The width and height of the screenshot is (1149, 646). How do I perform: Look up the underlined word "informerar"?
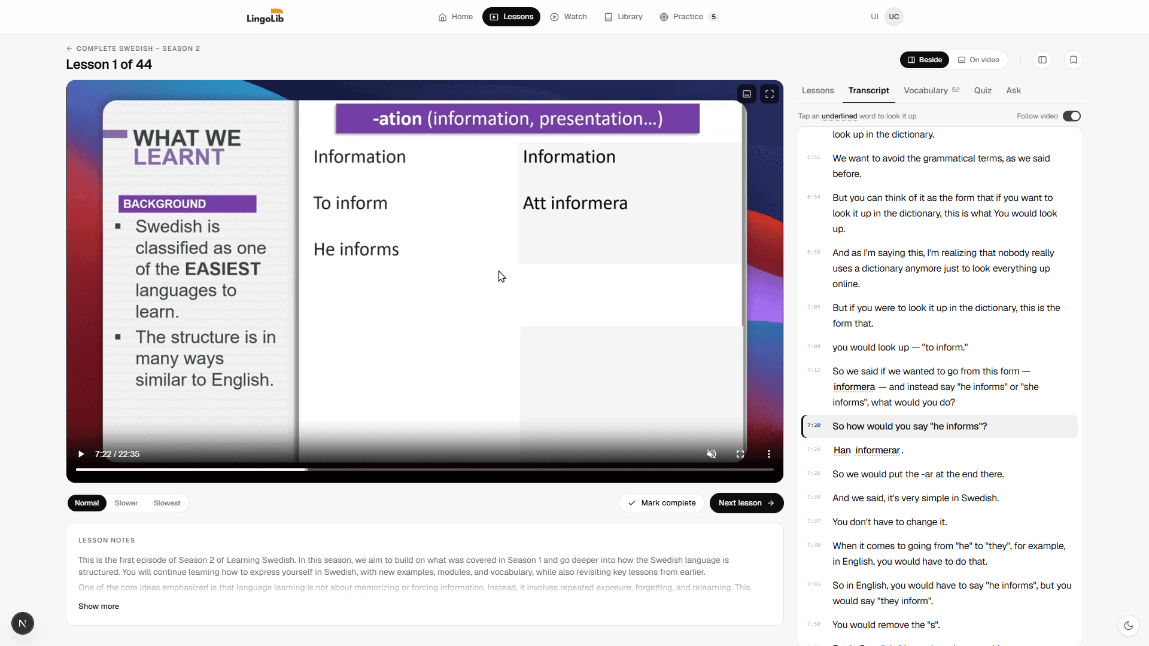tap(878, 450)
